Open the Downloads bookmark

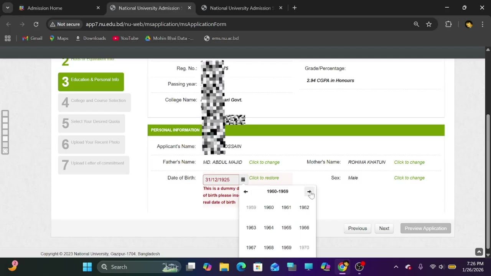click(91, 38)
